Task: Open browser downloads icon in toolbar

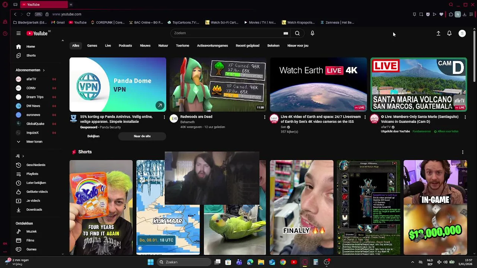Action: point(464,14)
